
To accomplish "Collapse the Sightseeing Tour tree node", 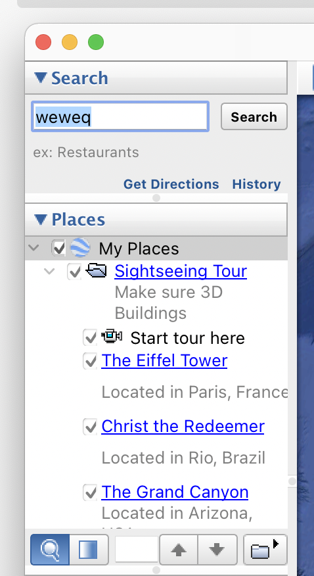I will [49, 272].
